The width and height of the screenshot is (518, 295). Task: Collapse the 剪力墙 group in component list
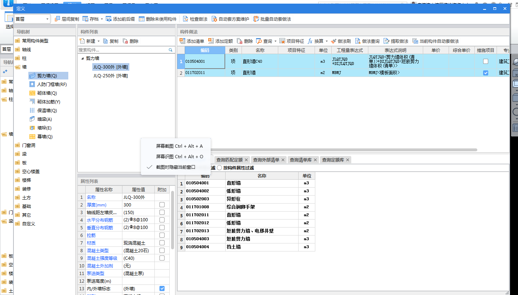coord(82,58)
